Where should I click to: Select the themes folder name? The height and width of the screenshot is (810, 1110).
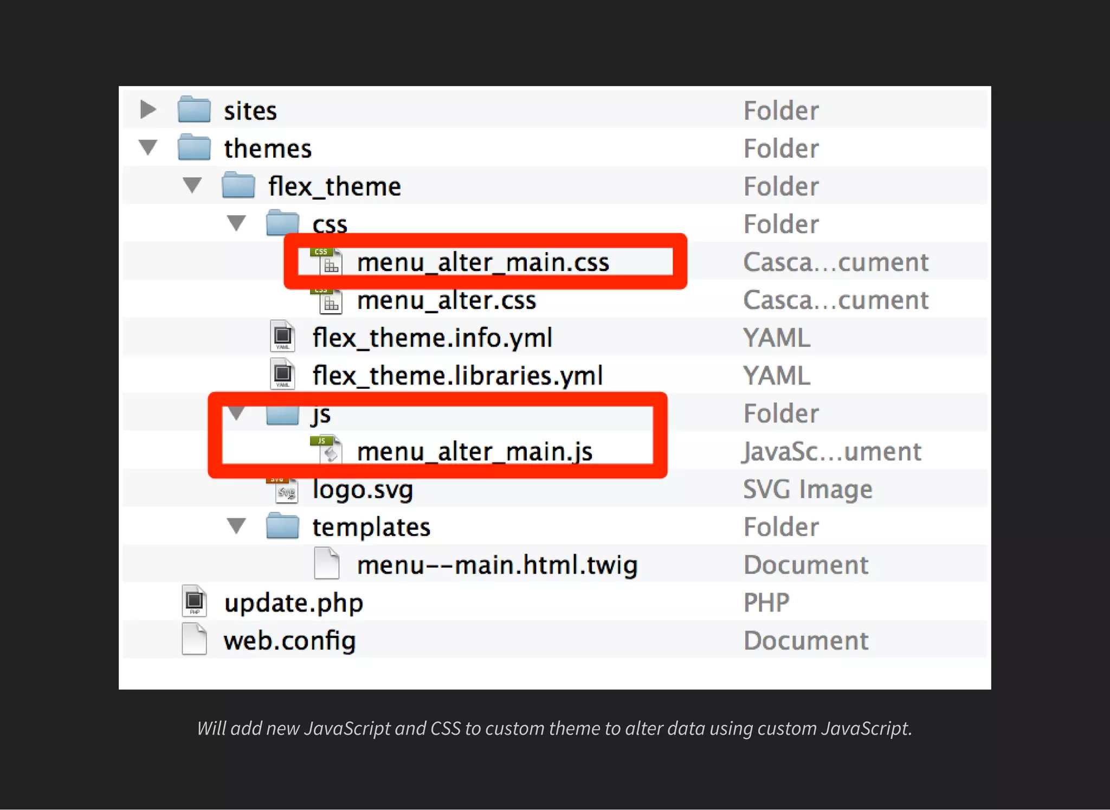(268, 149)
